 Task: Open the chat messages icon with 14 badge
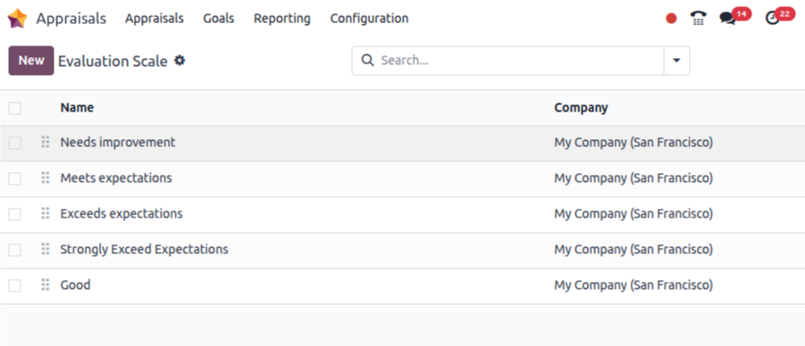[x=727, y=19]
